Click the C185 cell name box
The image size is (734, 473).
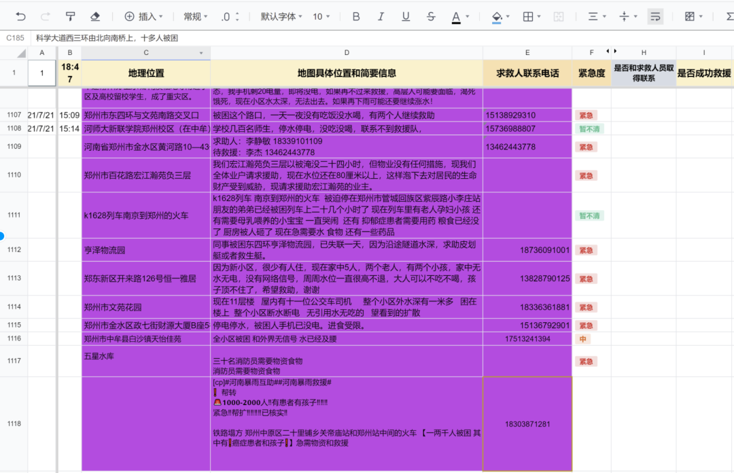[x=16, y=38]
